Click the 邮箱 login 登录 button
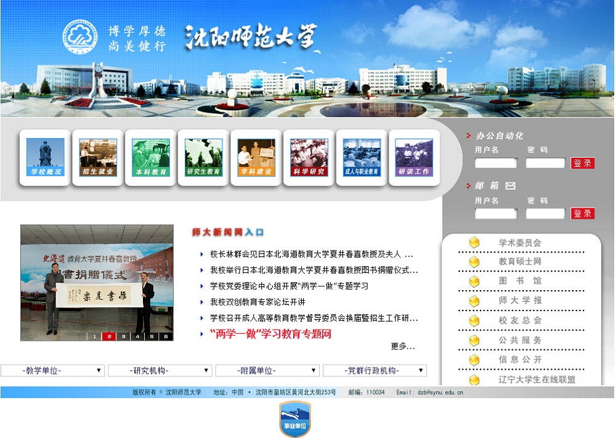Screen dimensions: 616x438 tap(582, 213)
